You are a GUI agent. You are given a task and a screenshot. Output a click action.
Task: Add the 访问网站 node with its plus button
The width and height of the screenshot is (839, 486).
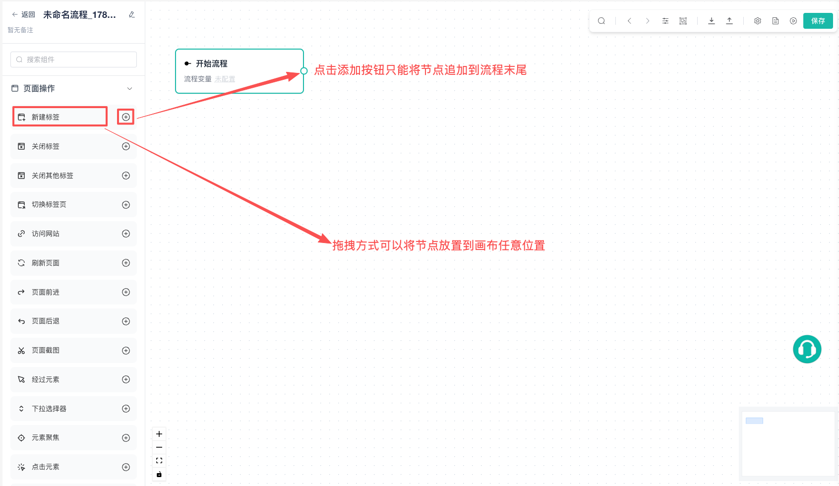click(126, 234)
